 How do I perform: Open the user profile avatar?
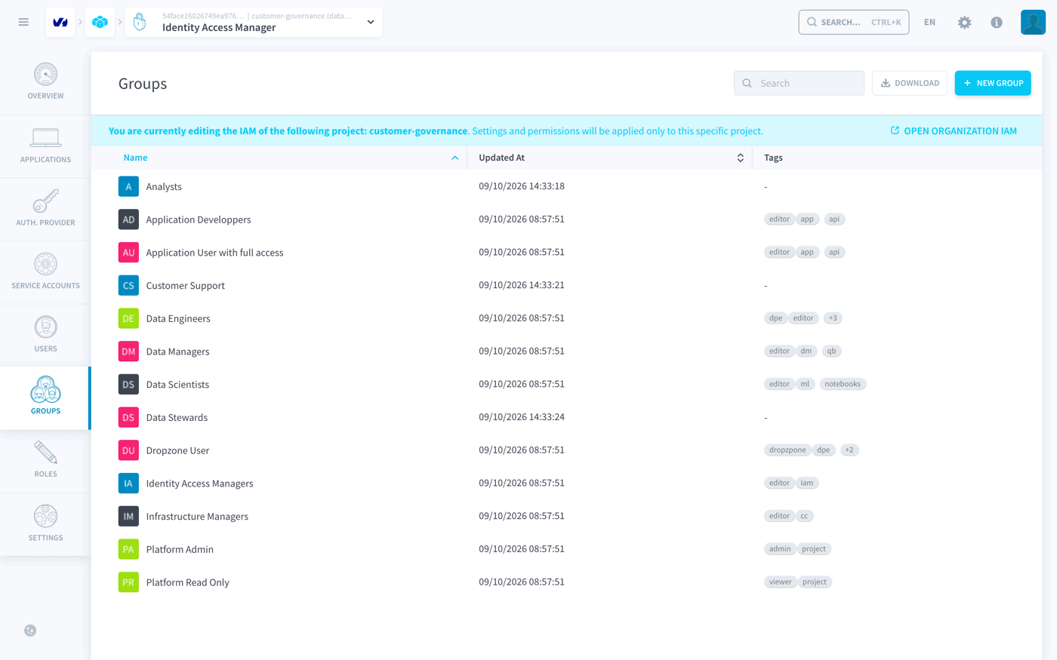(x=1033, y=22)
